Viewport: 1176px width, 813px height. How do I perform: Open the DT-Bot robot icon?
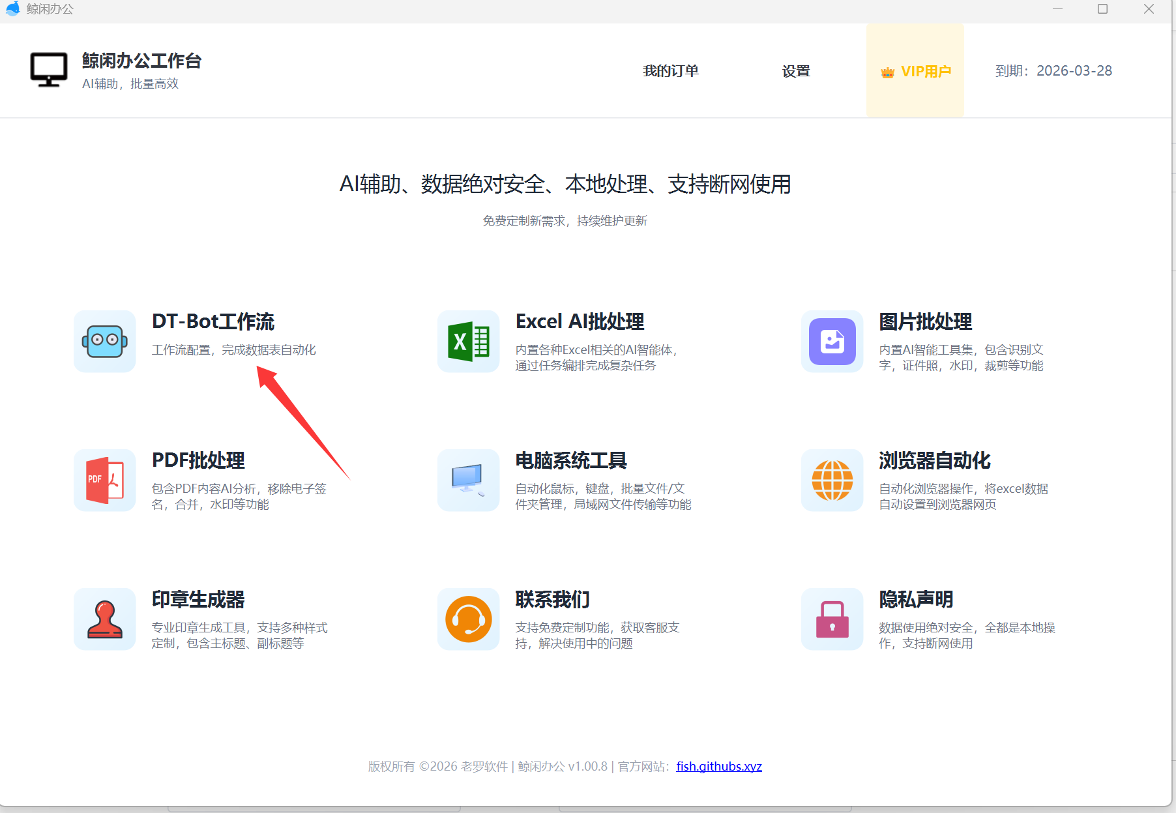coord(104,341)
